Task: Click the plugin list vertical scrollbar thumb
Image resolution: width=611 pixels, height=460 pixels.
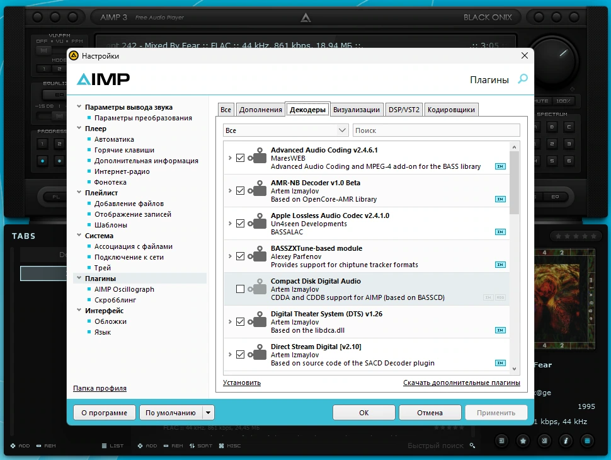Action: coord(514,183)
